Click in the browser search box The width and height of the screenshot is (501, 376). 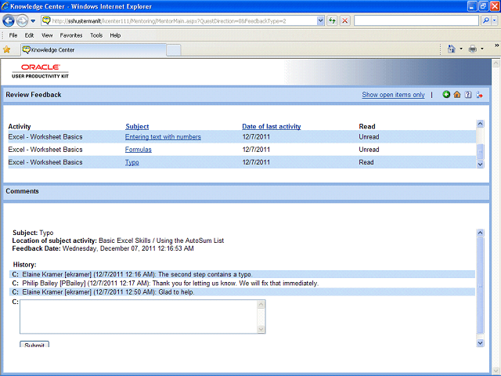pyautogui.click(x=416, y=21)
